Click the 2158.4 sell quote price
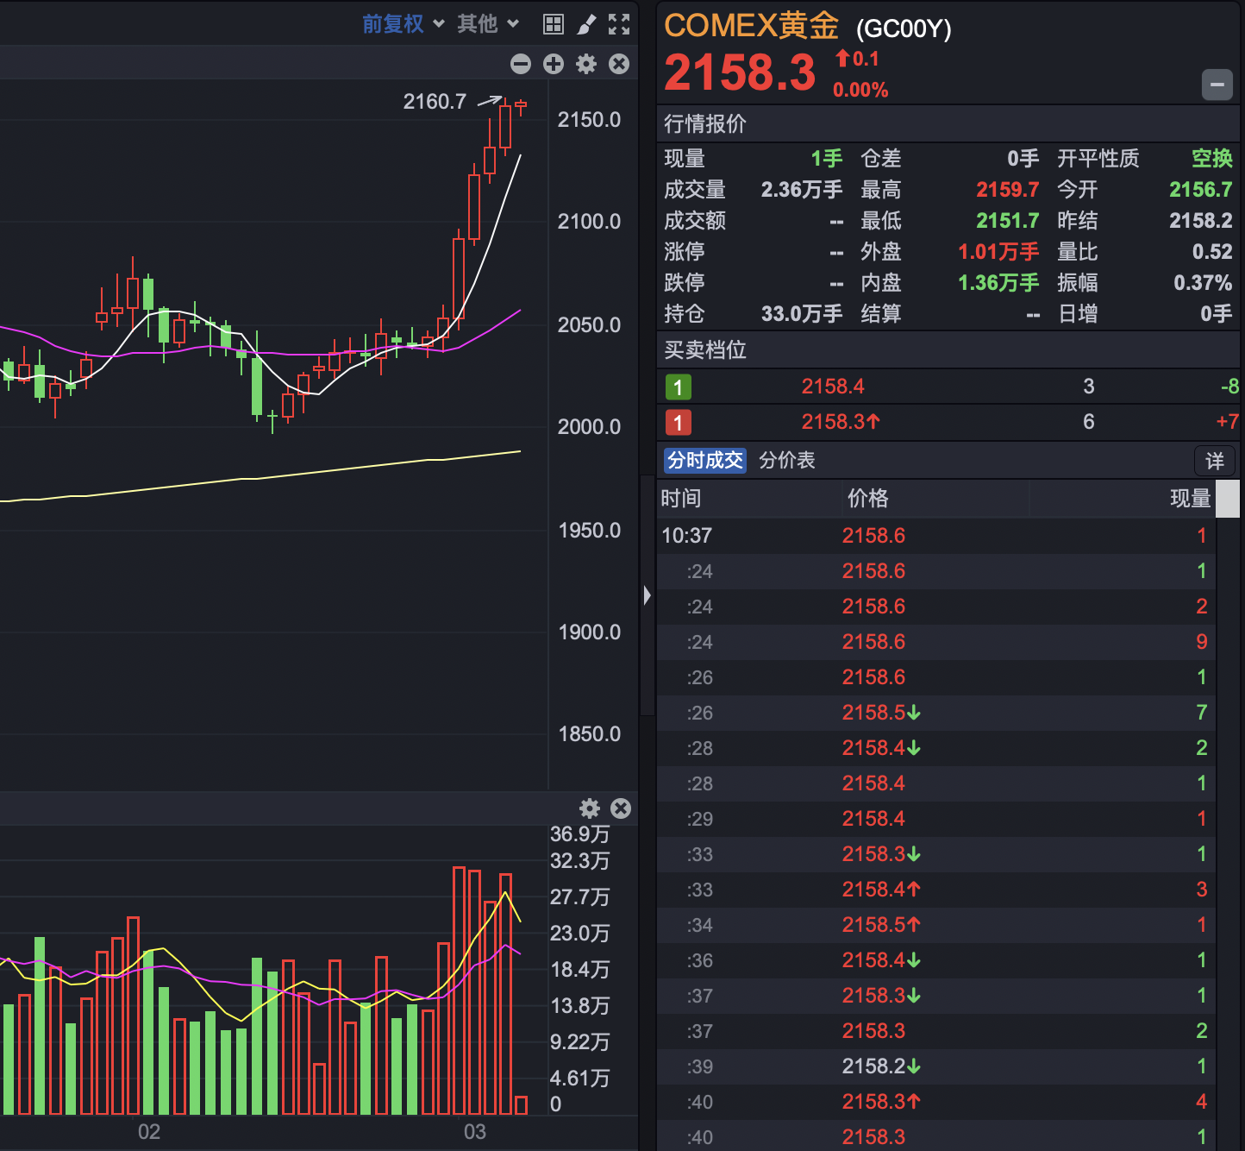Image resolution: width=1245 pixels, height=1151 pixels. 833,387
